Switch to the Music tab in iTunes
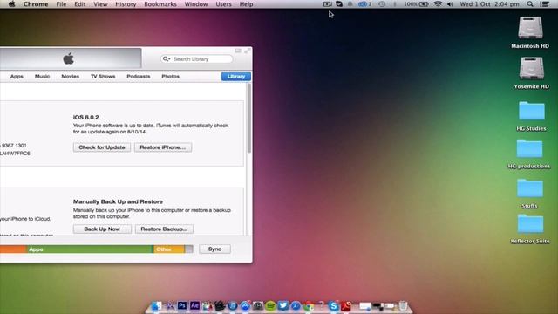558x314 pixels. (x=43, y=77)
